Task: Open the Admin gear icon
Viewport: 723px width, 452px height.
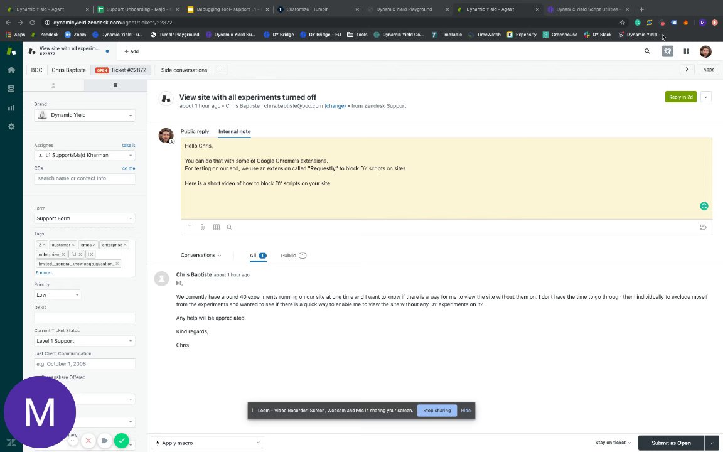Action: pyautogui.click(x=11, y=127)
